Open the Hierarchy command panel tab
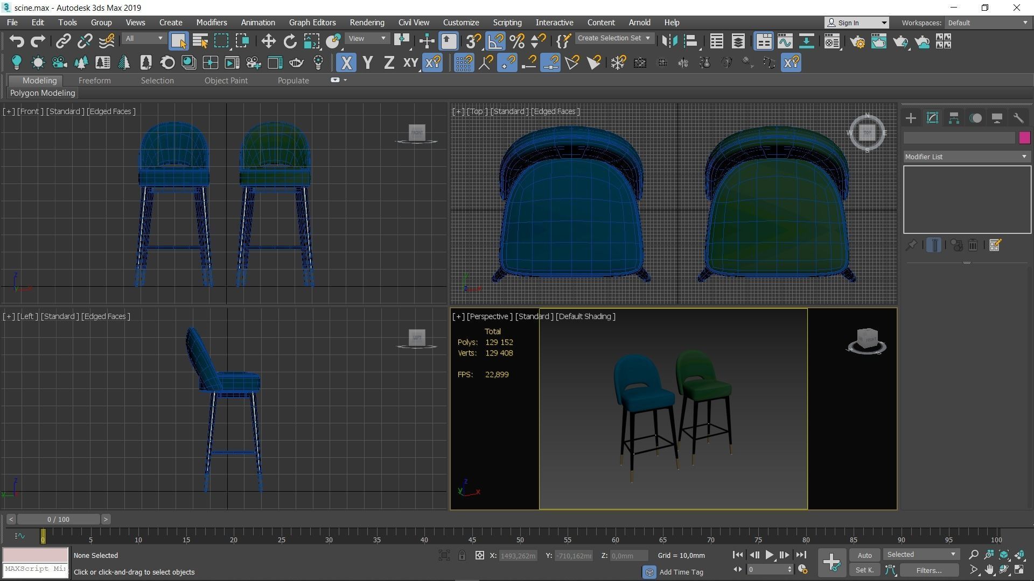1034x581 pixels. (x=954, y=118)
